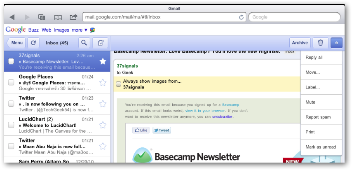352x170 pixels.
Task: Go back with the Safari back arrow
Action: pos(12,17)
